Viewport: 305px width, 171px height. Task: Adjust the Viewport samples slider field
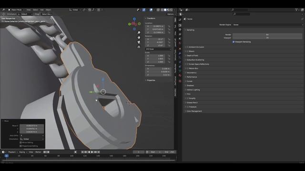267,38
